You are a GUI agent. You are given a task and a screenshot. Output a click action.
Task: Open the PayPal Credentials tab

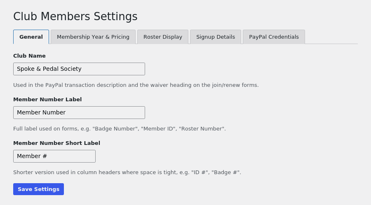click(274, 37)
